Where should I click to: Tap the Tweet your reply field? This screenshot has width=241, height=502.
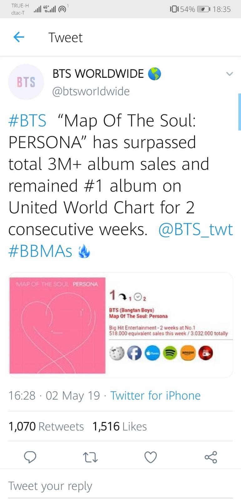(120, 486)
